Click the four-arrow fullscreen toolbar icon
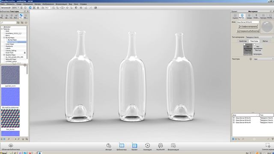 pyautogui.click(x=34, y=8)
